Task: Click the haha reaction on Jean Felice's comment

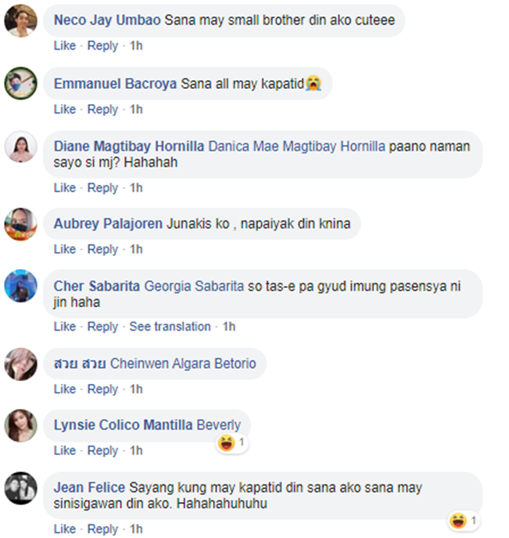Action: pos(464,521)
